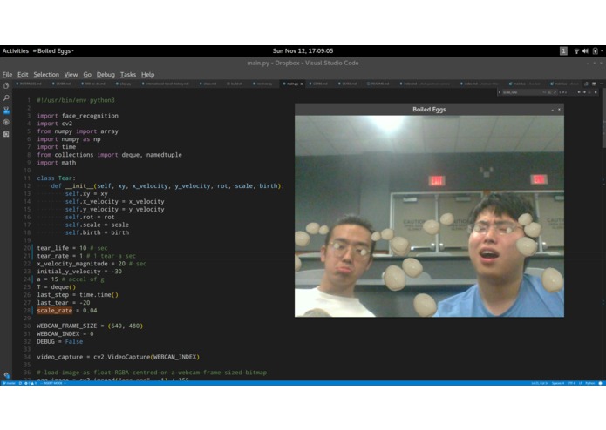Expand the replace field using the find widget arrow

500,92
